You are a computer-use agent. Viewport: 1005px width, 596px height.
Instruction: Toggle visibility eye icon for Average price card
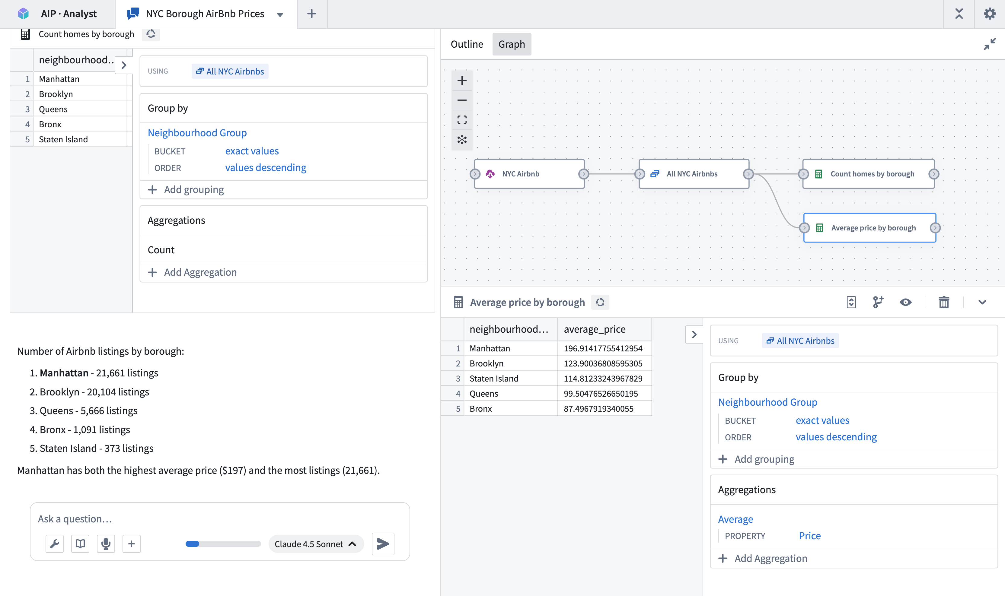pos(905,303)
